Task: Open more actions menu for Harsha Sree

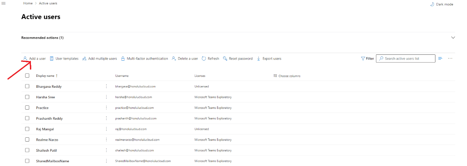Action: 106,97
